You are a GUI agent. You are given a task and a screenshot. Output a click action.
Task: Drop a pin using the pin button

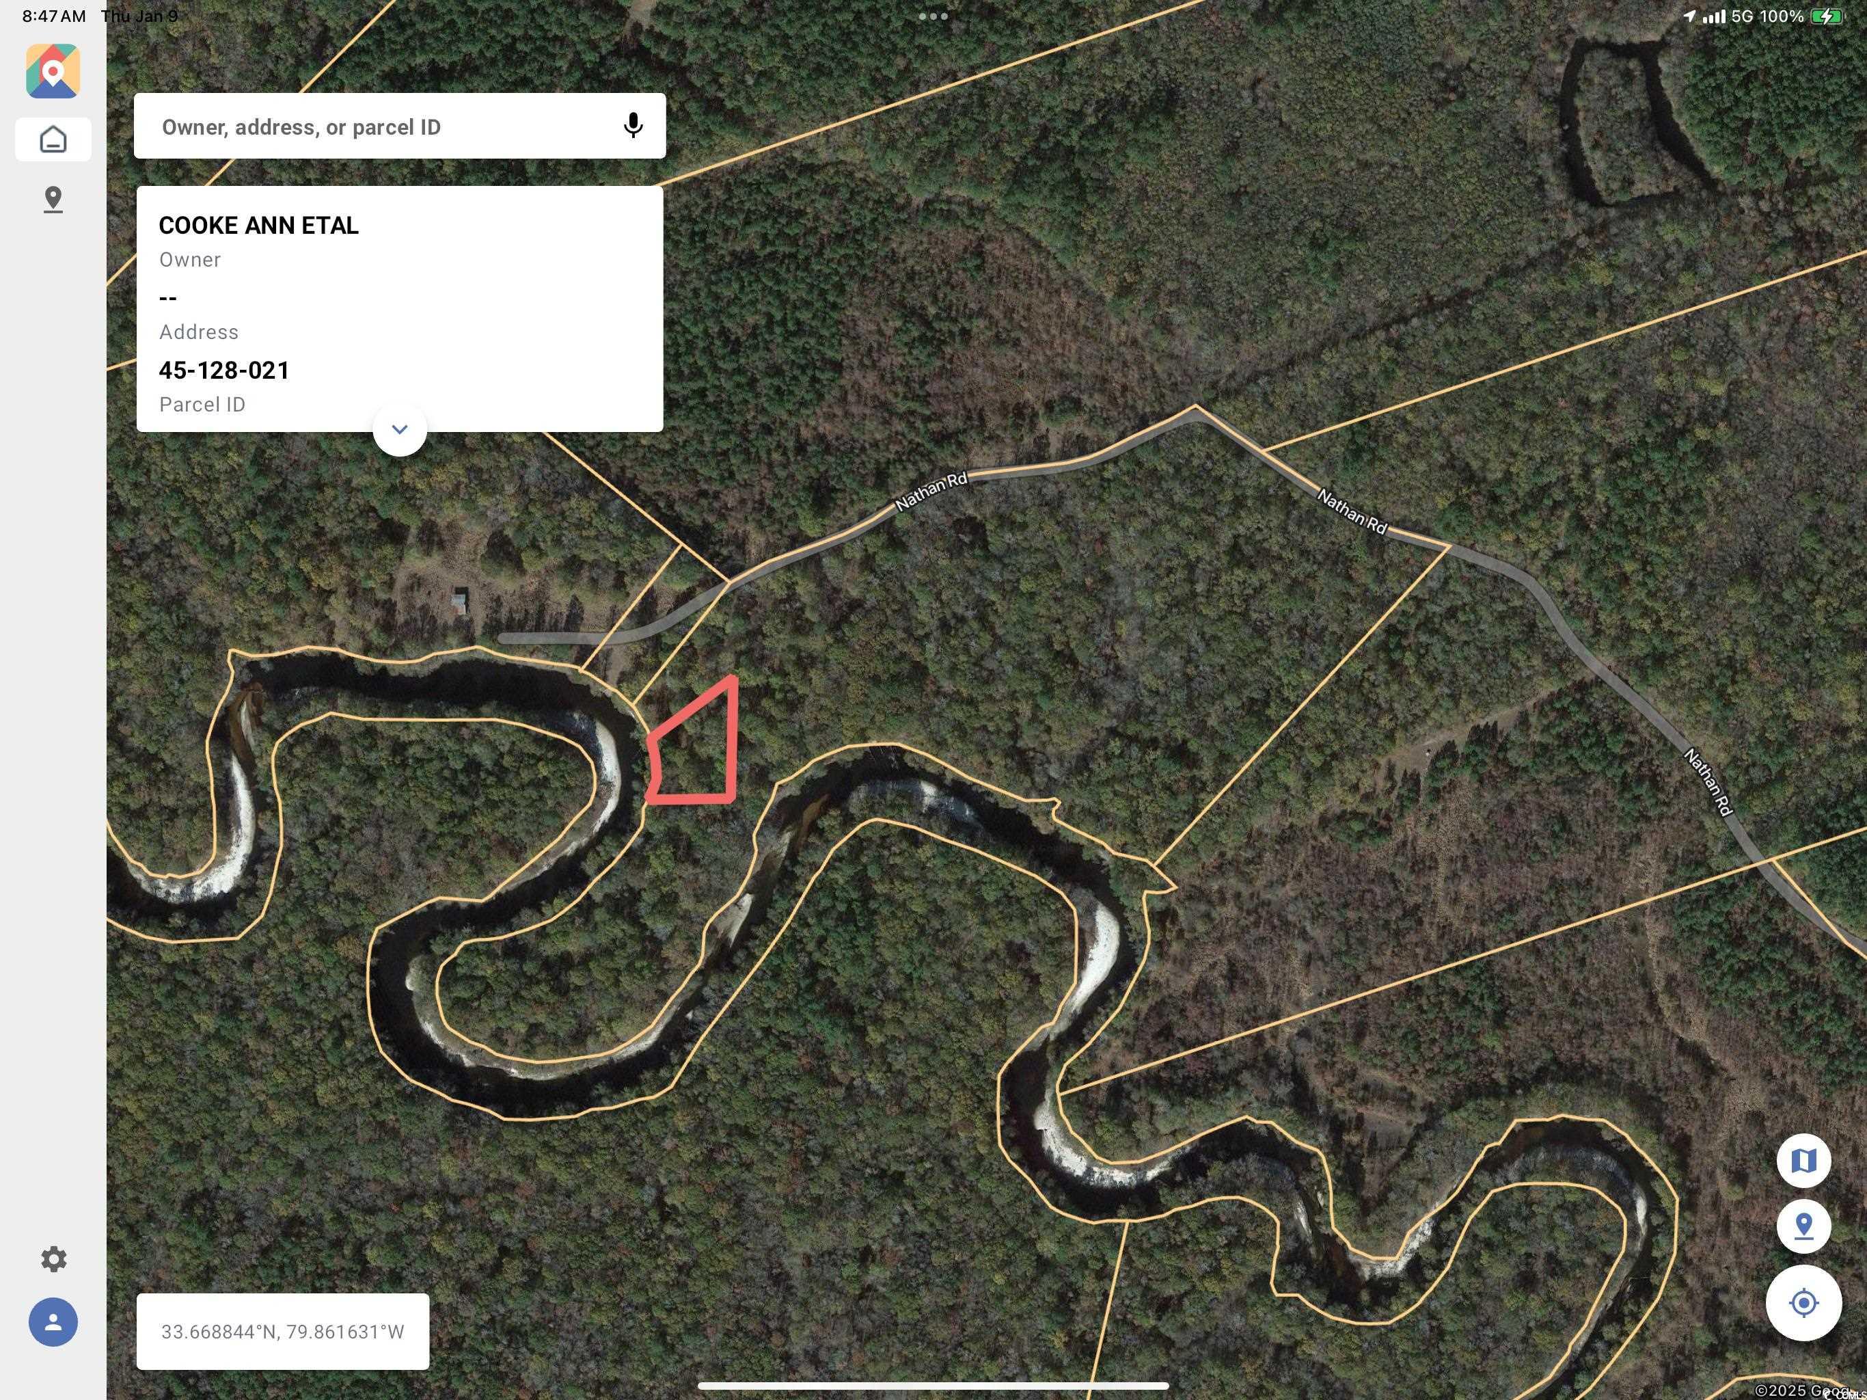pos(1803,1226)
